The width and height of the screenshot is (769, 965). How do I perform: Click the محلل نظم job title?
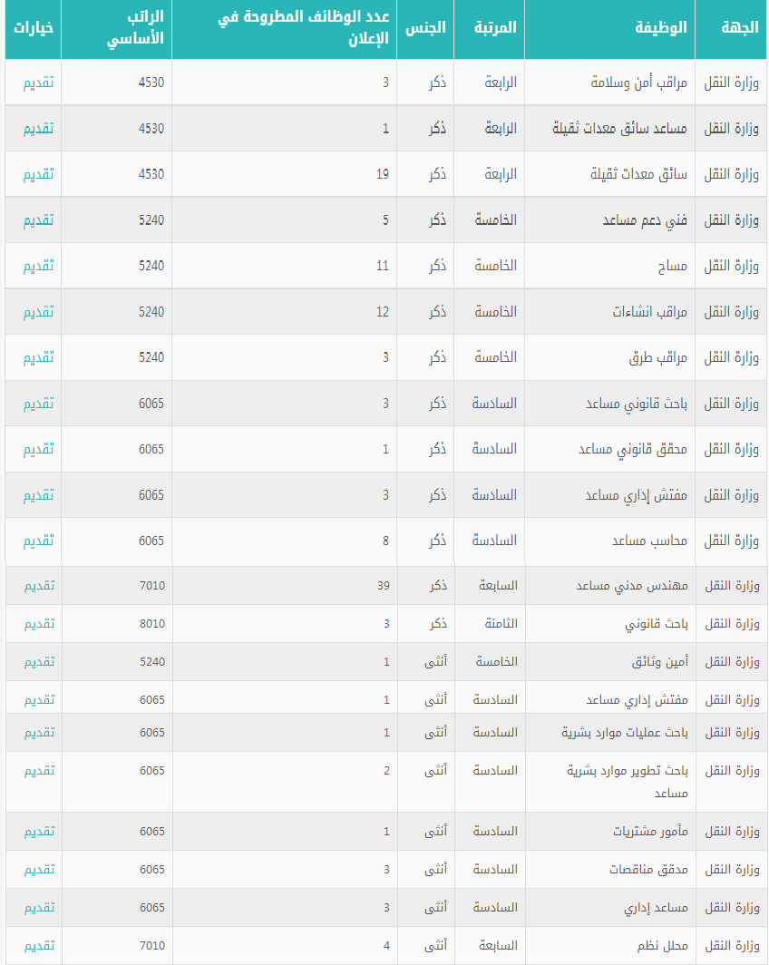click(x=663, y=947)
